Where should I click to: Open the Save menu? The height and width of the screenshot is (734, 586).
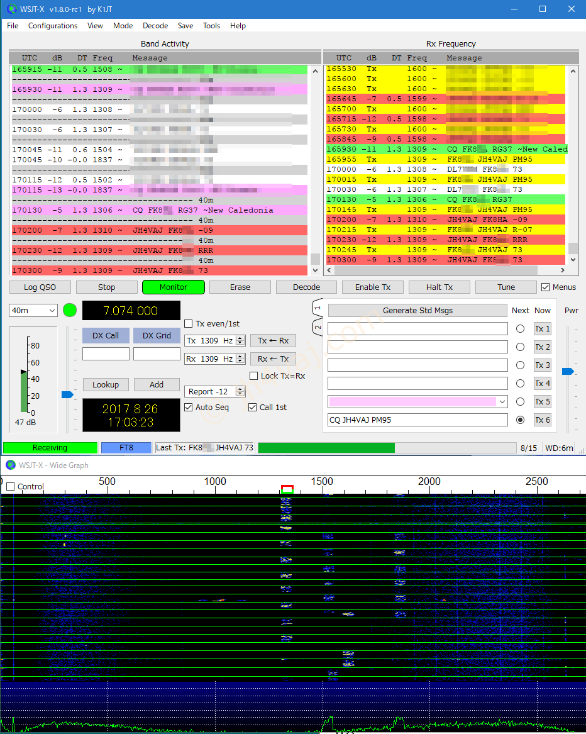point(185,26)
